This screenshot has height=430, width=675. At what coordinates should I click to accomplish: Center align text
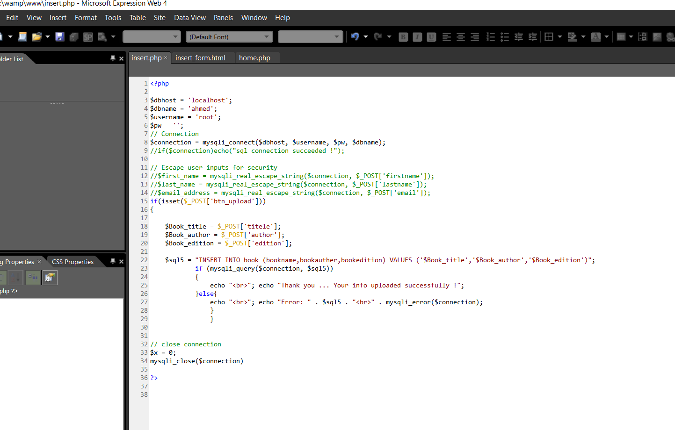461,37
